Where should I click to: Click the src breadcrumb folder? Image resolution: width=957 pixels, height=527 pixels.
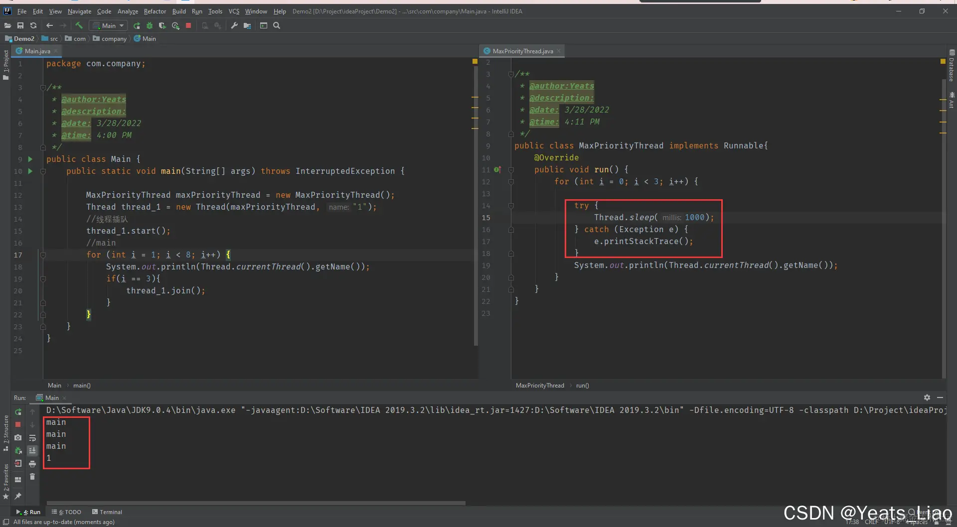(50, 38)
